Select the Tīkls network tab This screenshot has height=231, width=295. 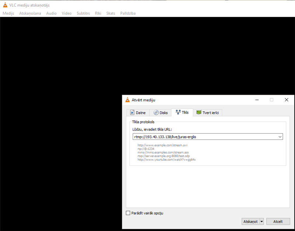(182, 112)
